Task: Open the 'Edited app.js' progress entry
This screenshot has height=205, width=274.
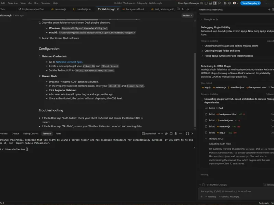Action: pyautogui.click(x=220, y=133)
